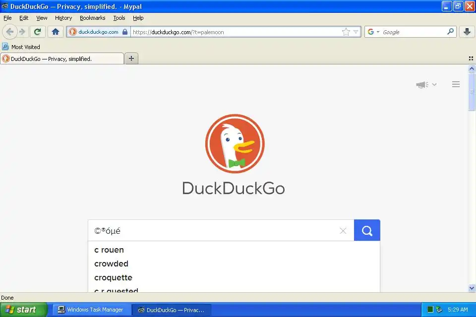Open the DuckDuckGo hamburger menu
This screenshot has width=476, height=317.
point(456,84)
